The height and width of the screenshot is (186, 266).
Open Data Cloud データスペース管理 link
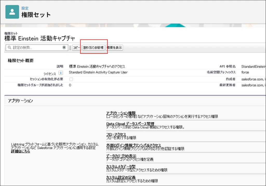(130, 124)
